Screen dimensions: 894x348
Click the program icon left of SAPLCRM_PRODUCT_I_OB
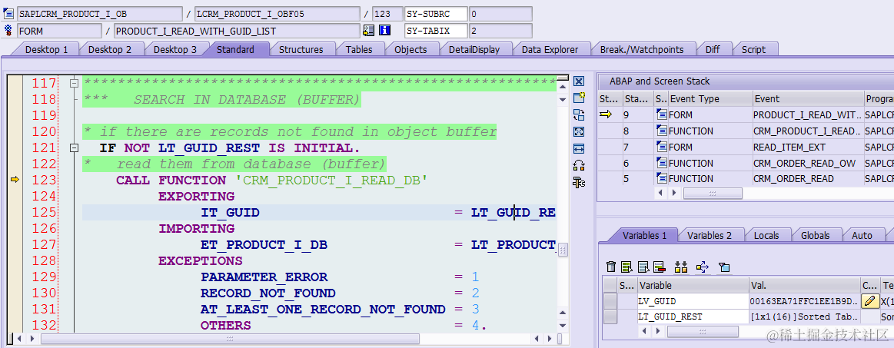coord(8,14)
